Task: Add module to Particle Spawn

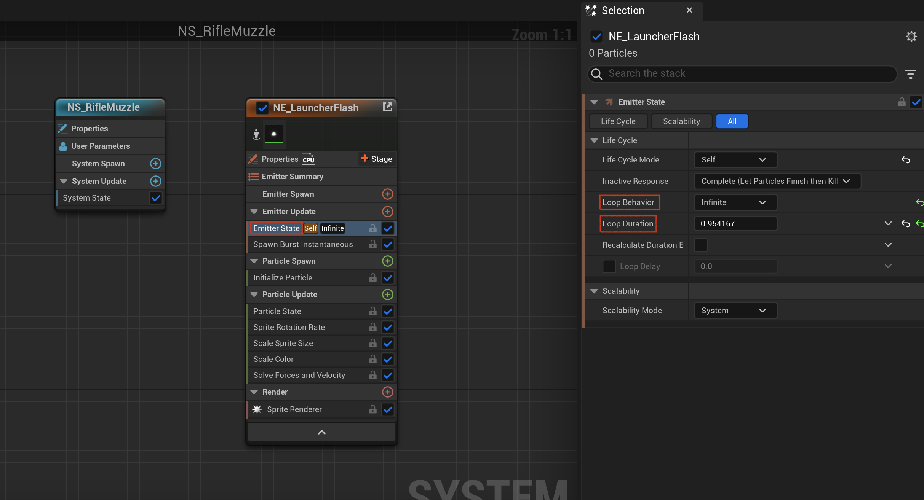Action: click(x=387, y=261)
